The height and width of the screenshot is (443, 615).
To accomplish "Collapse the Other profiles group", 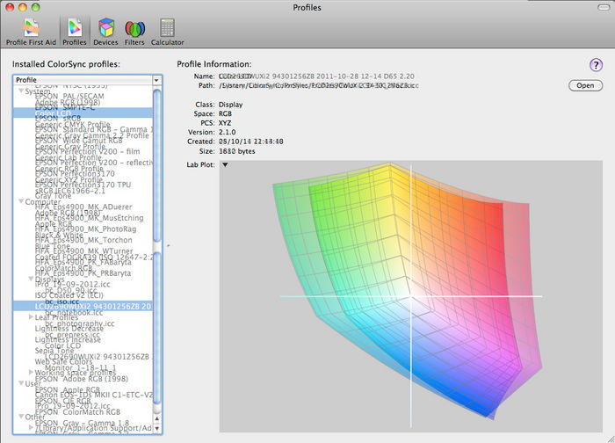I will tap(21, 418).
